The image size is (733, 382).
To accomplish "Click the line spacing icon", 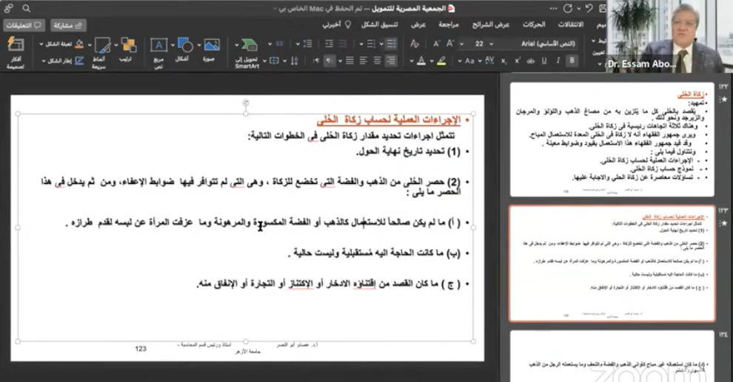I will [307, 44].
